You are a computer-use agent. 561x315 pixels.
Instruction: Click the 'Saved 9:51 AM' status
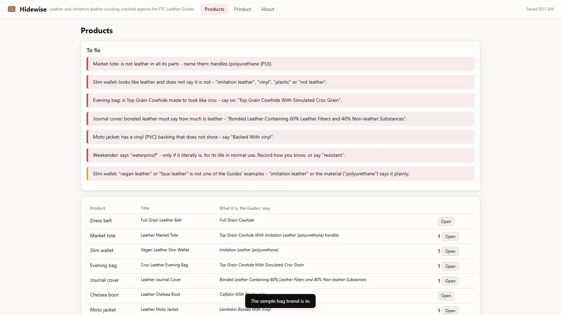540,9
